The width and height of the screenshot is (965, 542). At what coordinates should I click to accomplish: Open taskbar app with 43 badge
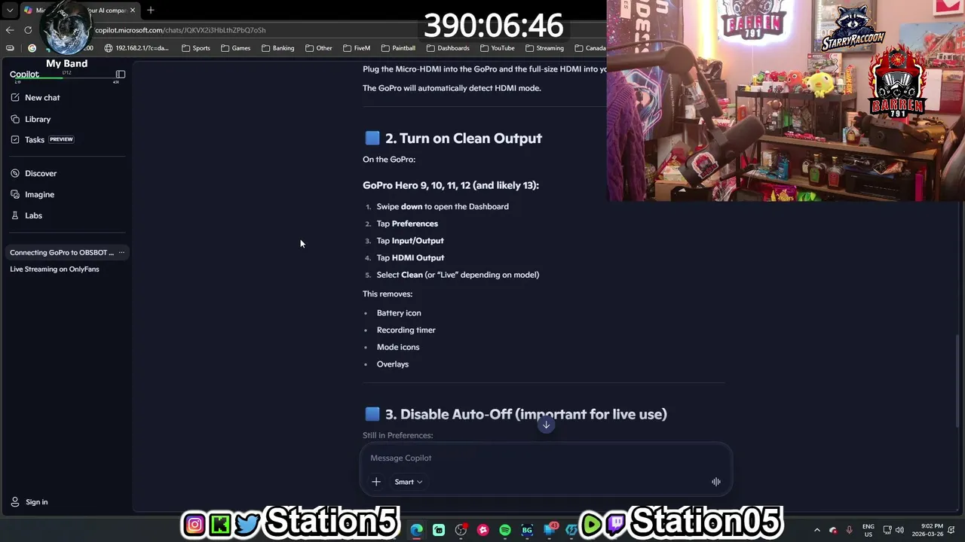pyautogui.click(x=550, y=530)
